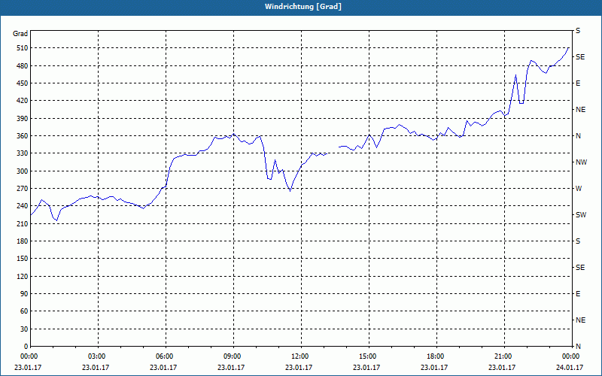
Task: Select the 90 y-axis value
Action: (24, 294)
